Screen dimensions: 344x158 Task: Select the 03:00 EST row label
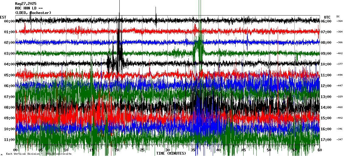pyautogui.click(x=10, y=54)
